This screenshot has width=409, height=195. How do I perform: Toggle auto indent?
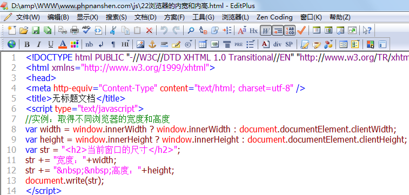tap(278, 30)
